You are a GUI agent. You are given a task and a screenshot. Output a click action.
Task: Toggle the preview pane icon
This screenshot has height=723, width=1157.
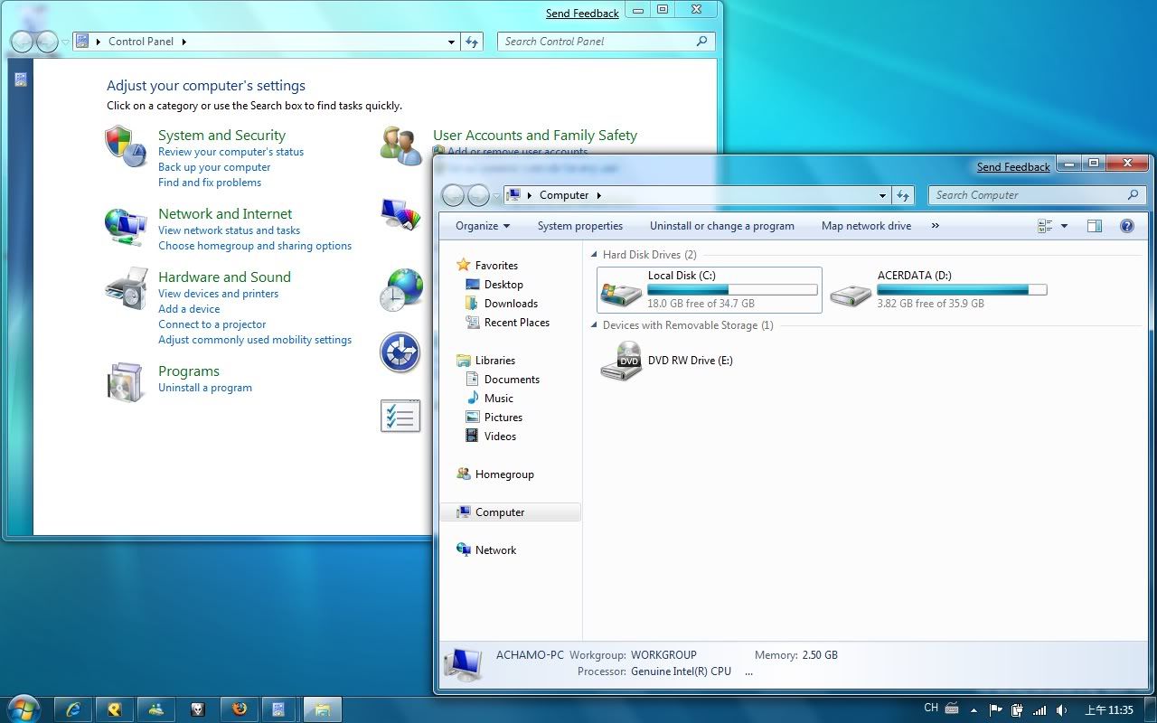(1095, 226)
